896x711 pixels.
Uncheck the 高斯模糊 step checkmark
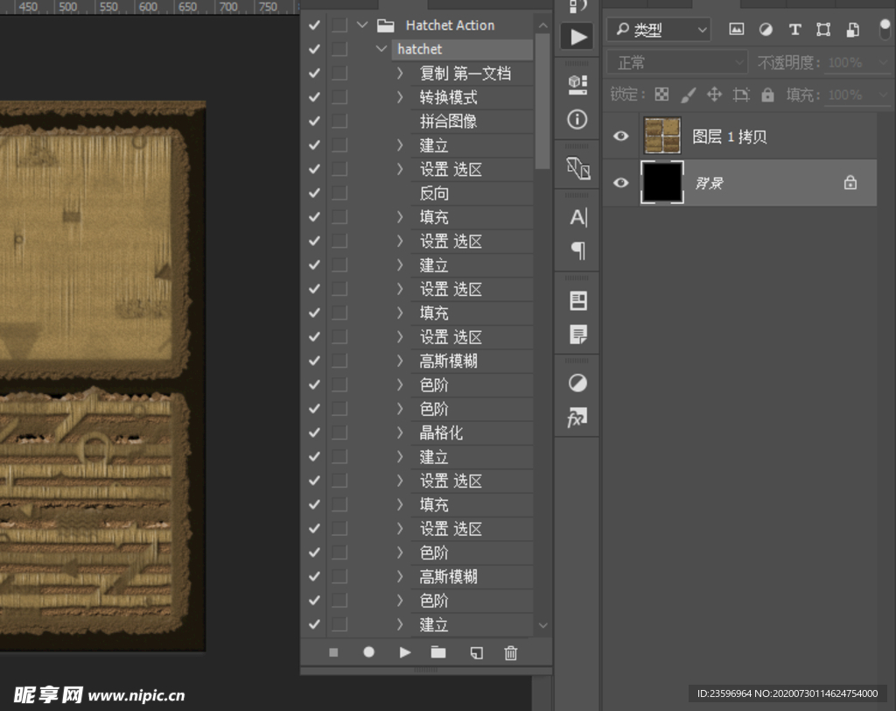pos(314,361)
